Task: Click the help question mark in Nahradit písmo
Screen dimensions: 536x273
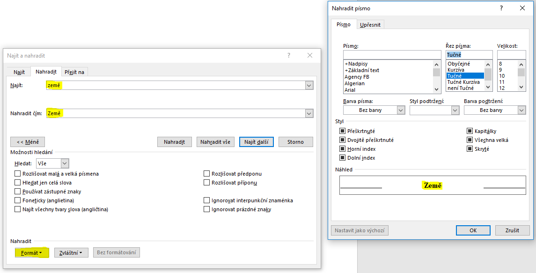Action: (x=501, y=8)
